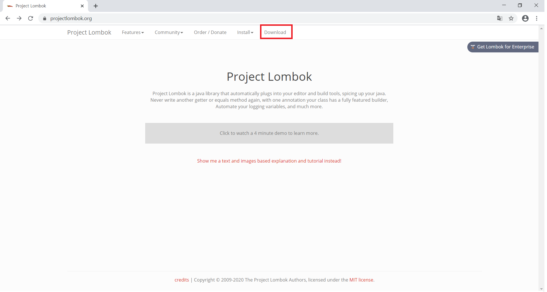Go forward to the next page
Screen dimensions: 547x292
[x=19, y=18]
